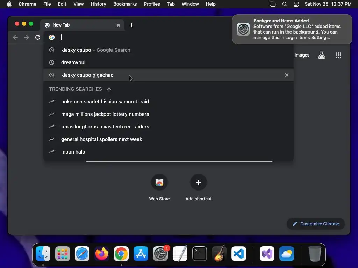Screen dimensions: 358x268
Task: Select general hospital spoilers next week trend
Action: 169,139
